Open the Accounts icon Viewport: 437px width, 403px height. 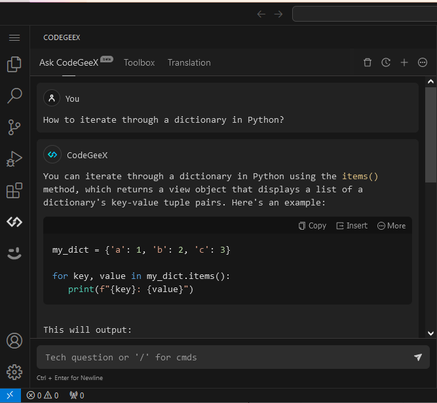click(x=14, y=341)
